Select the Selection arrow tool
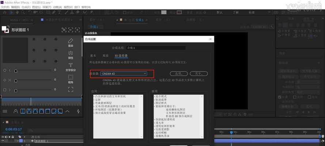Screen dimensions: 325x146 click(11, 12)
